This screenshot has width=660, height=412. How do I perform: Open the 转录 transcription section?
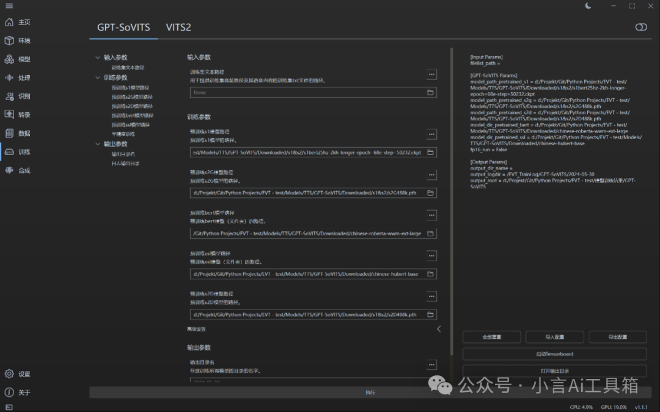point(18,115)
